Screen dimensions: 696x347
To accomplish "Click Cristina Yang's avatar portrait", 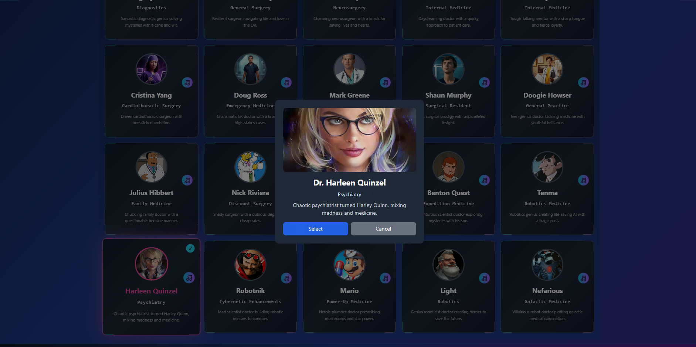I will [x=152, y=69].
